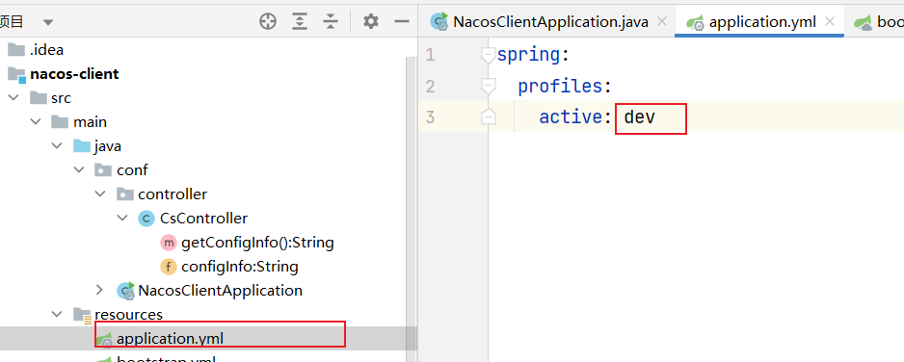Select the nacos-client project root
The width and height of the screenshot is (904, 362).
click(x=74, y=74)
